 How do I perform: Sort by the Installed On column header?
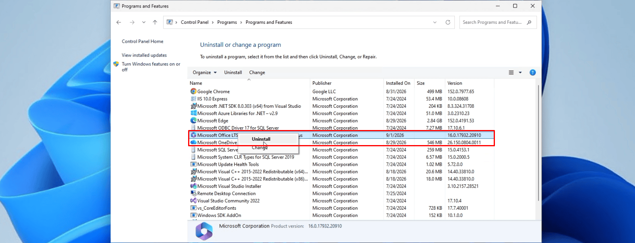[399, 83]
